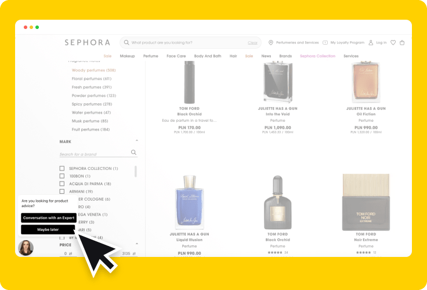Open the Brands menu
Viewport: 427px width, 290px height.
pyautogui.click(x=285, y=56)
